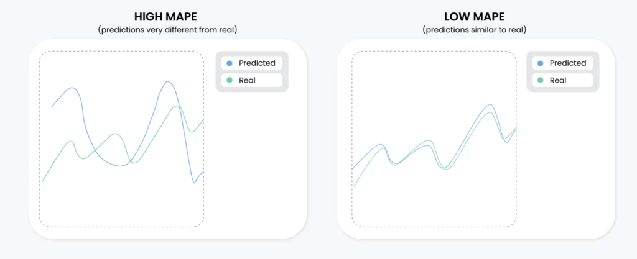The width and height of the screenshot is (637, 259).
Task: Click the left starting point of the blue line in HIGH MAPE chart
Action: (x=52, y=107)
